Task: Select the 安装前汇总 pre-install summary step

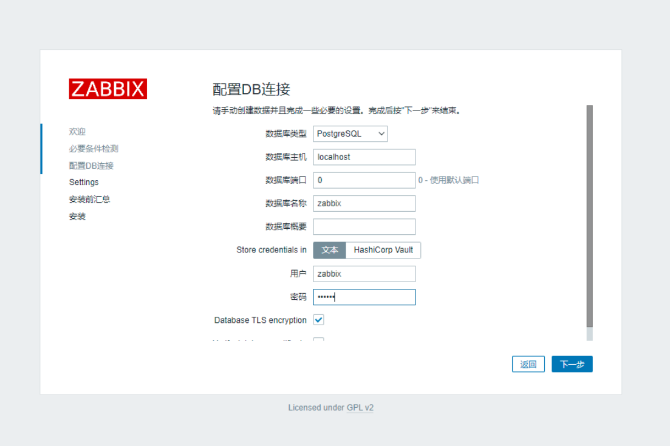Action: pos(90,199)
